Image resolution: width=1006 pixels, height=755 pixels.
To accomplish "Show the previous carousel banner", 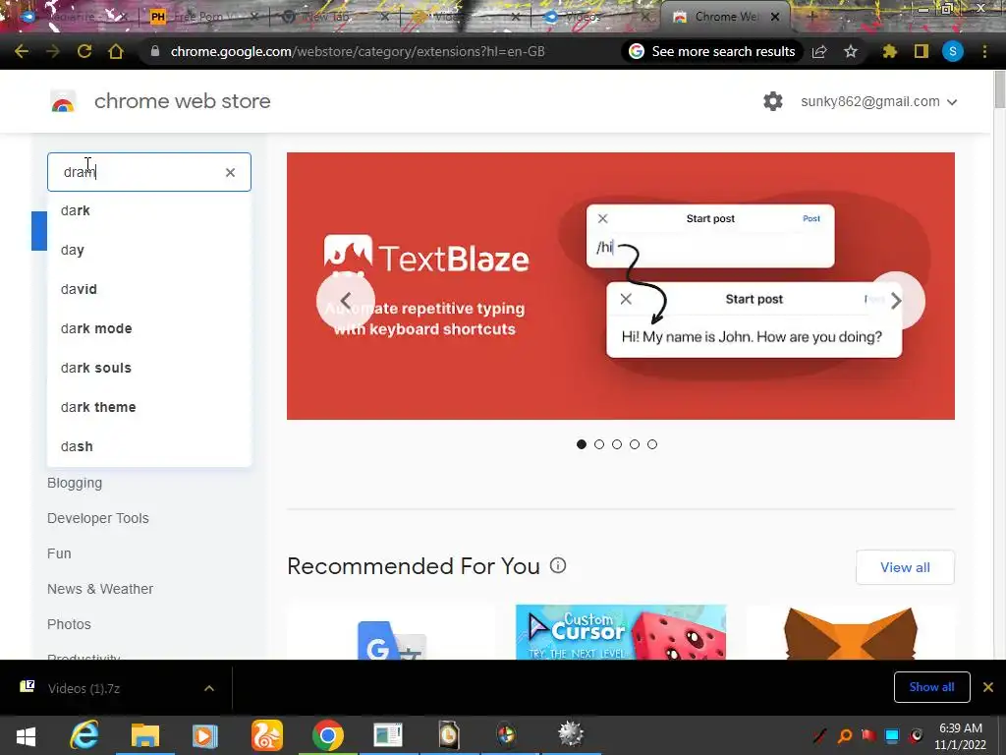I will 345,301.
